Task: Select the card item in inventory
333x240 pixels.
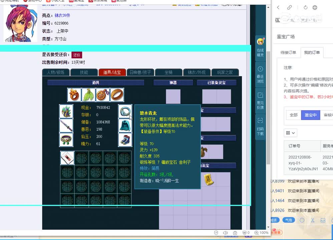Action: coord(67,158)
